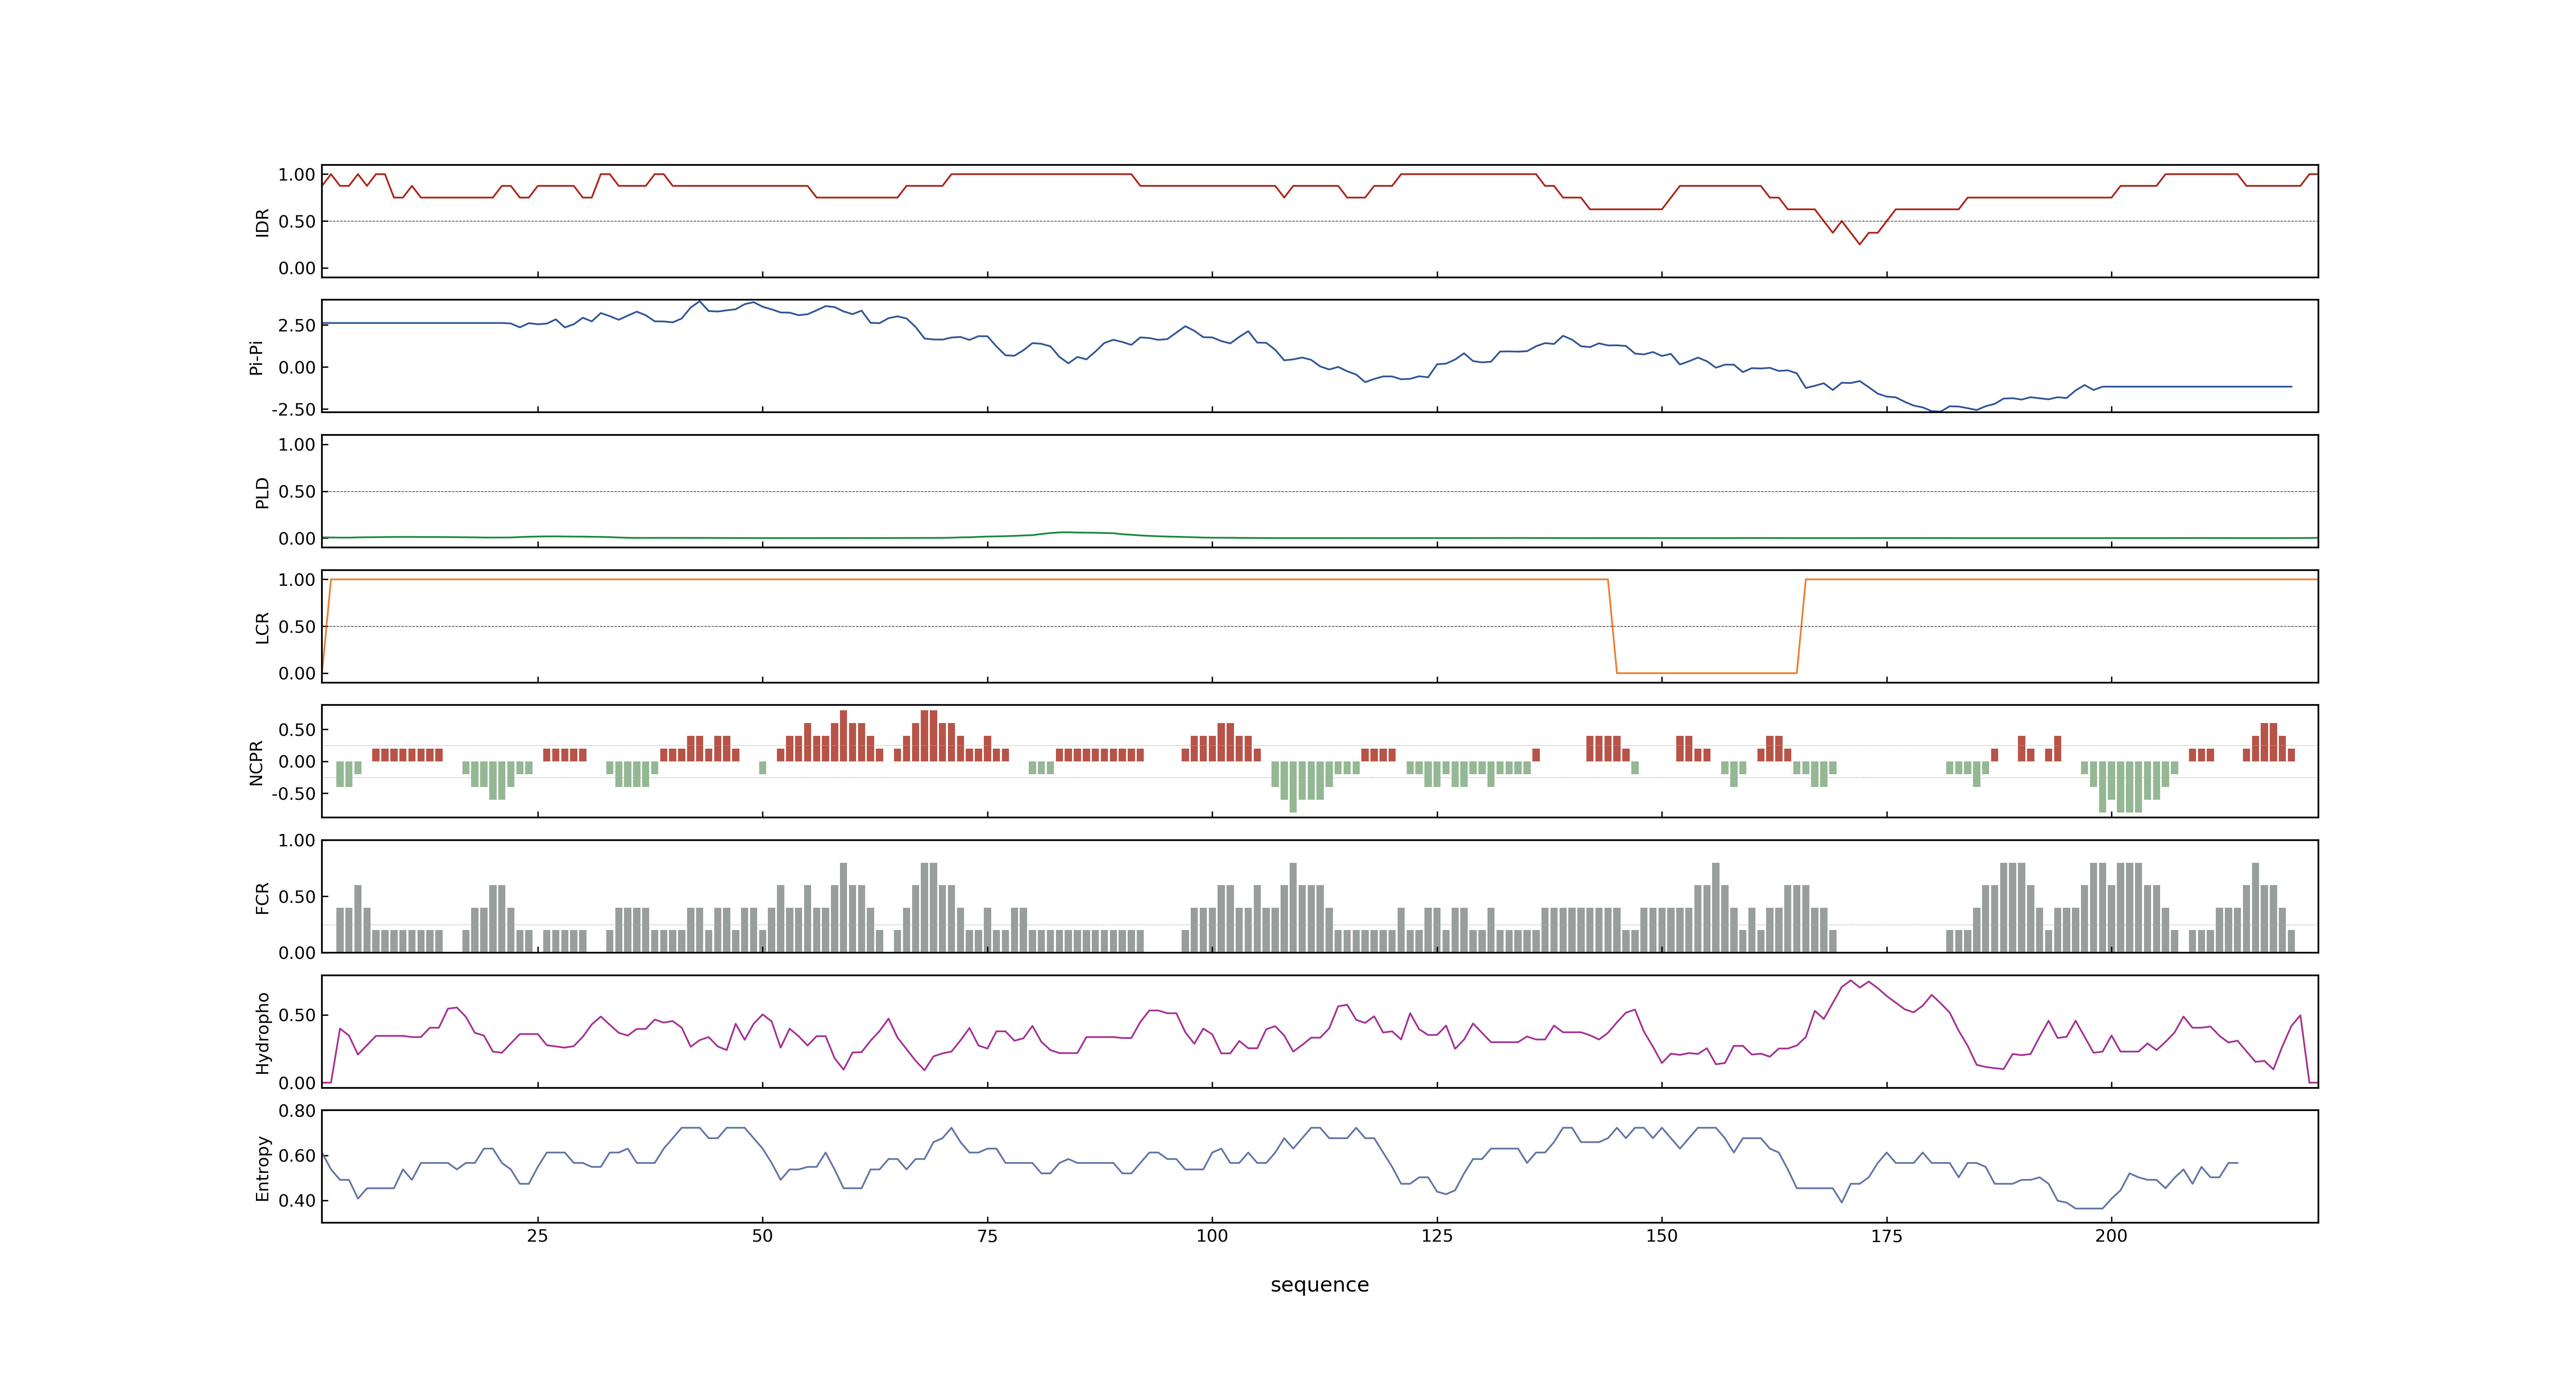Viewport: 2576px width, 1374px height.
Task: Click the -0.50 tick in NCPR panel
Action: (293, 794)
